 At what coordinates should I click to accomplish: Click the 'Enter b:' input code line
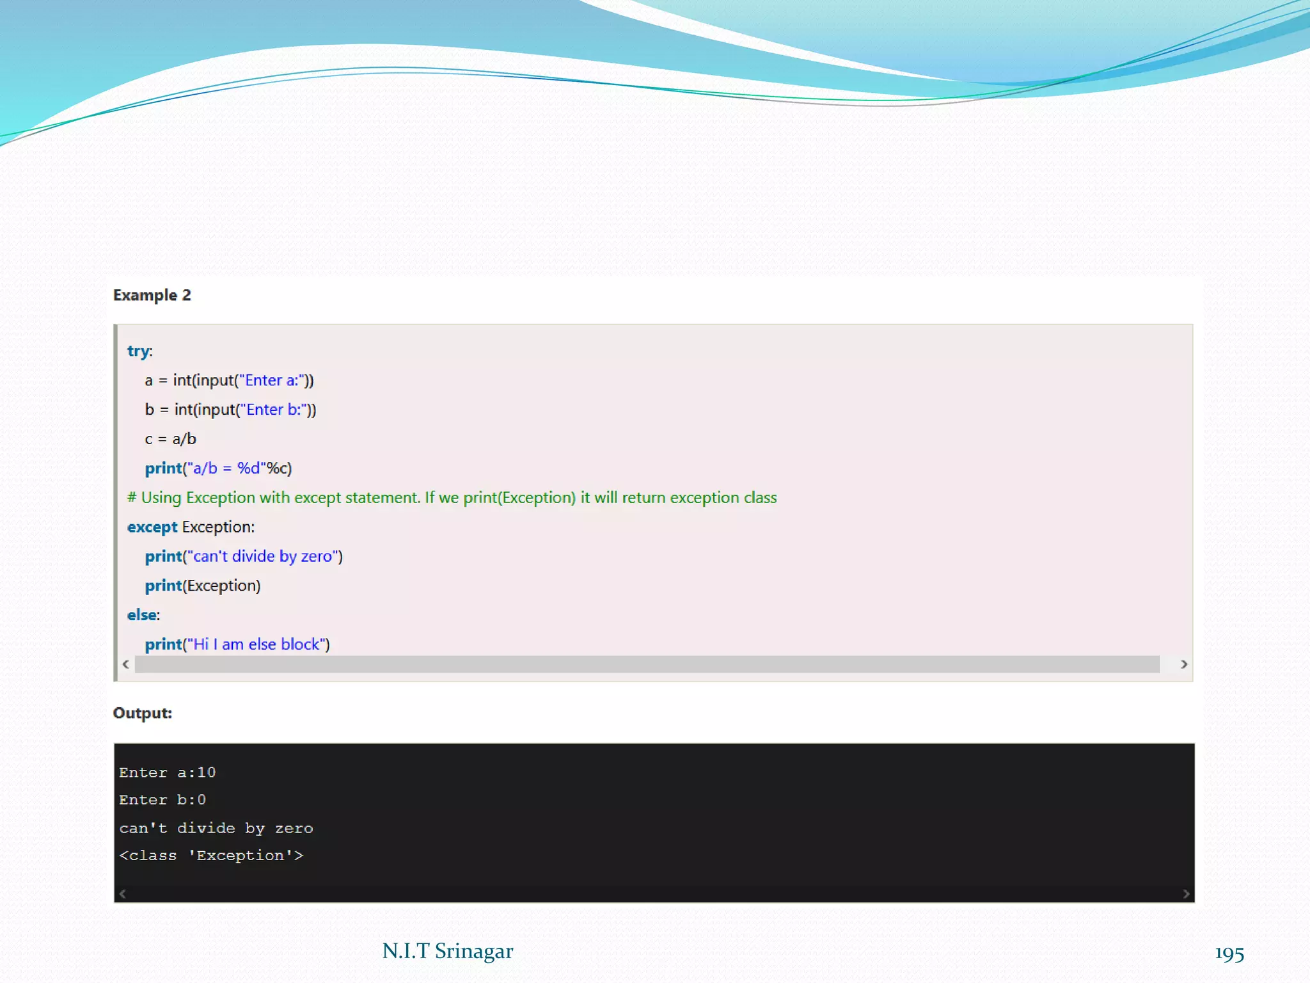coord(230,410)
